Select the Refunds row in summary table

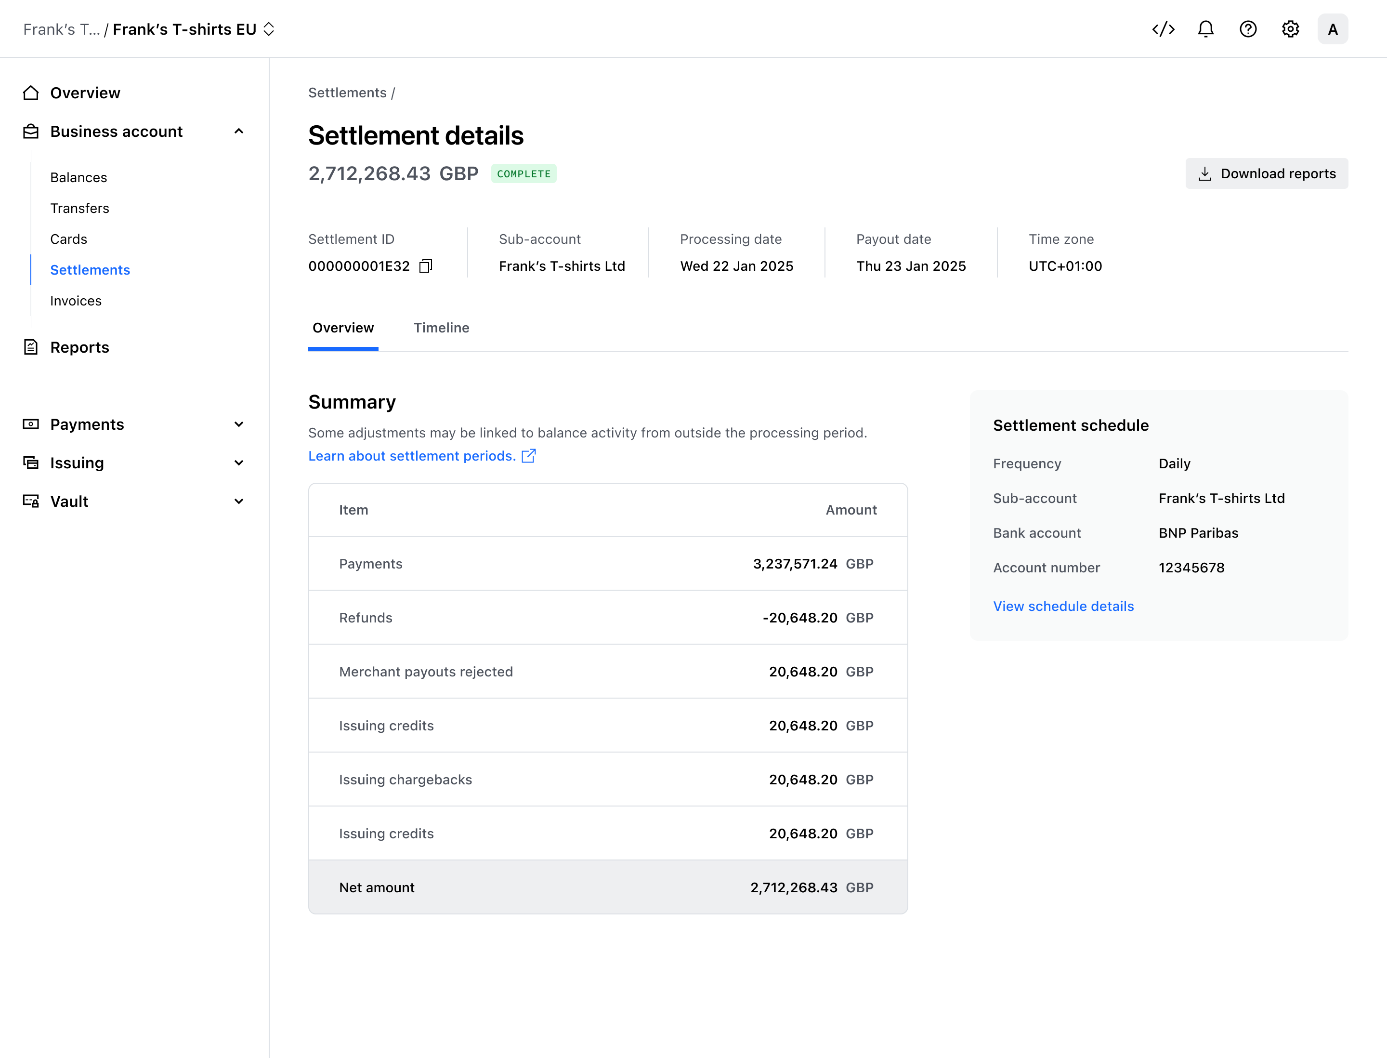608,617
